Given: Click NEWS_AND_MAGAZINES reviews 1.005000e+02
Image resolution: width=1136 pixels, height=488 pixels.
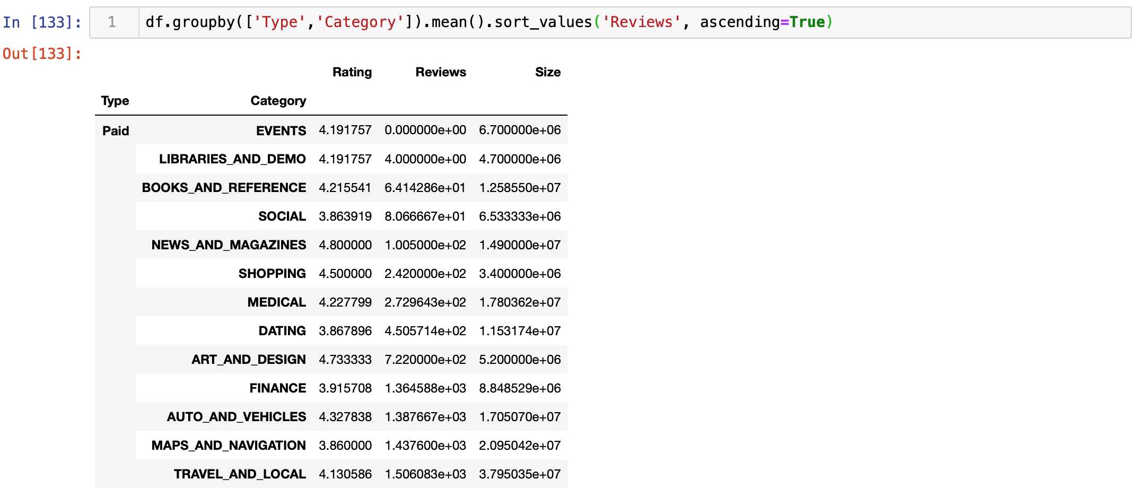Looking at the screenshot, I should click(x=425, y=245).
